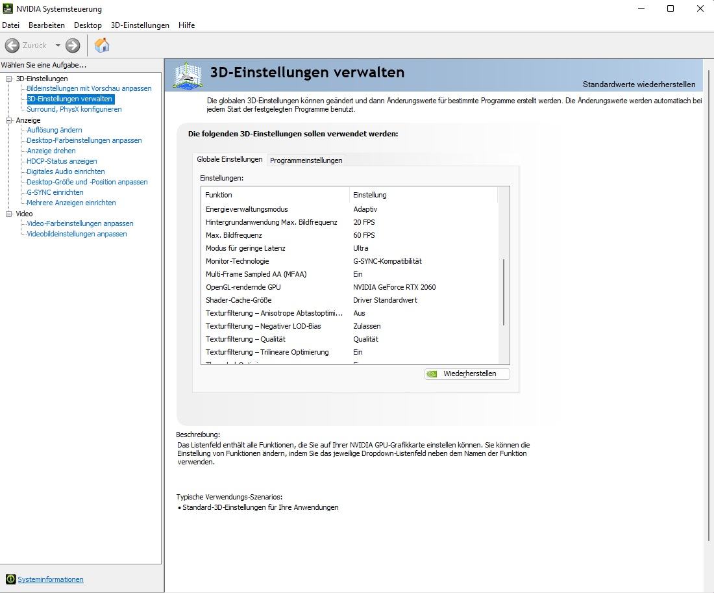Select the Shader-Cache-Größe row
714x593 pixels.
tap(350, 300)
